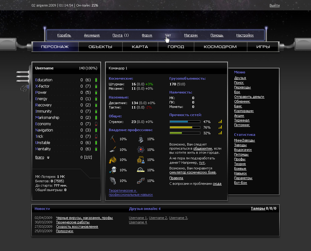Image resolution: width=311 pixels, height=251 pixels.
Task: Click the revolver gunsmith profession icon
Action: pos(113,181)
